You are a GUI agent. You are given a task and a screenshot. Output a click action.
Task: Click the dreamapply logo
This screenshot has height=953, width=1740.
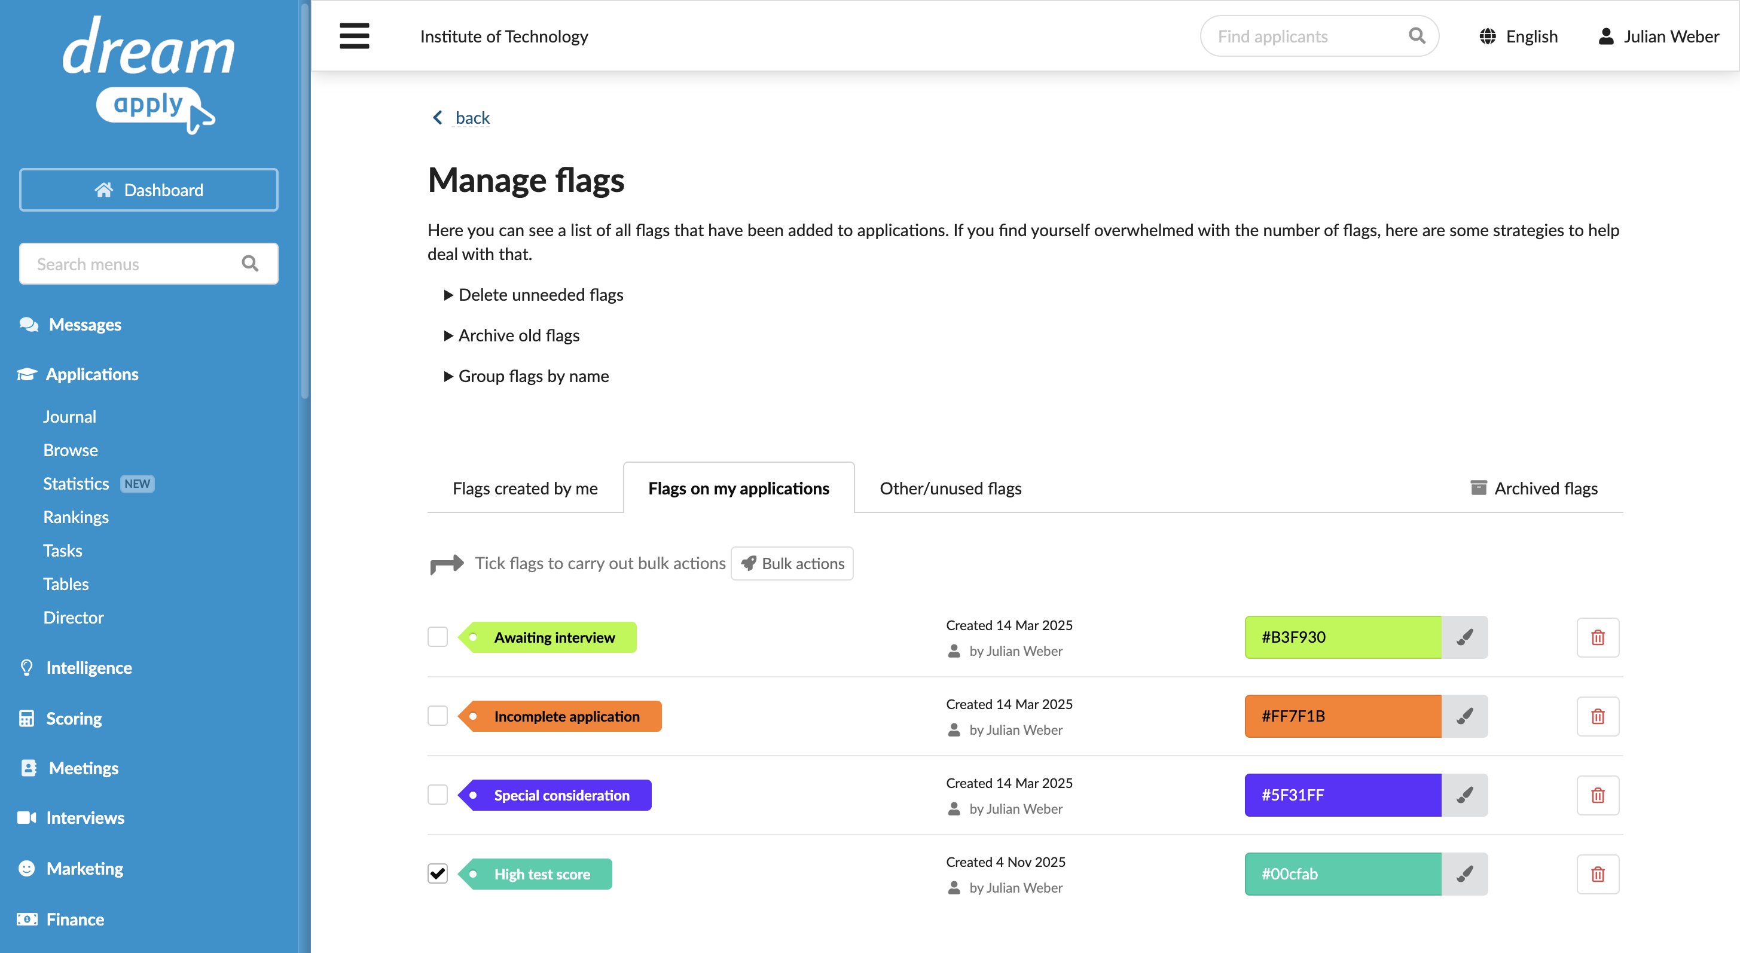tap(149, 74)
